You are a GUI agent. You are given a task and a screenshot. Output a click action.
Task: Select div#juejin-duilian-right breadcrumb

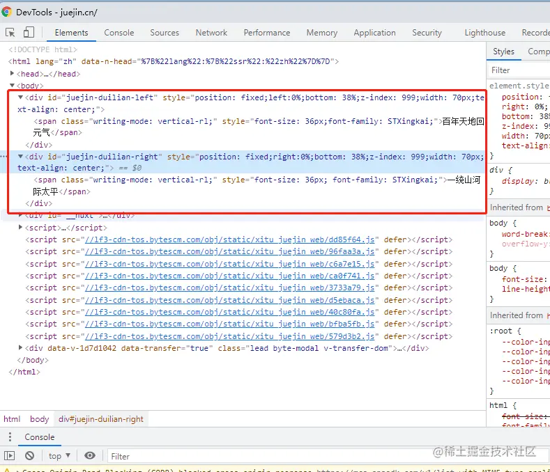click(x=101, y=418)
